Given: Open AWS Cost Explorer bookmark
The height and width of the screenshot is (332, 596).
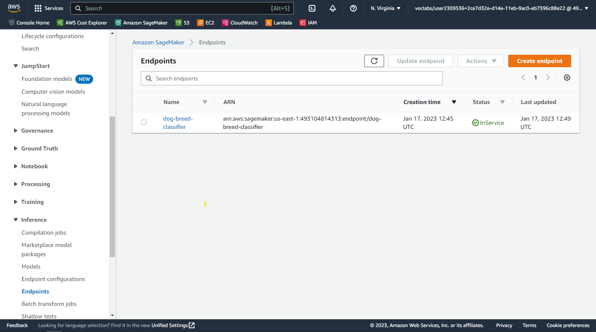Looking at the screenshot, I should [82, 23].
